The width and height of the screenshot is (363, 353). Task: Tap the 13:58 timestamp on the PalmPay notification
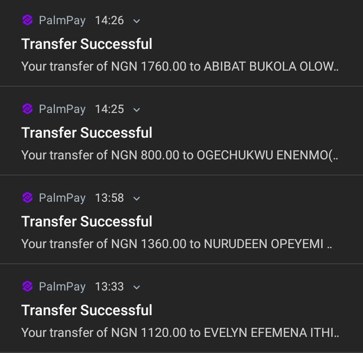click(x=109, y=198)
